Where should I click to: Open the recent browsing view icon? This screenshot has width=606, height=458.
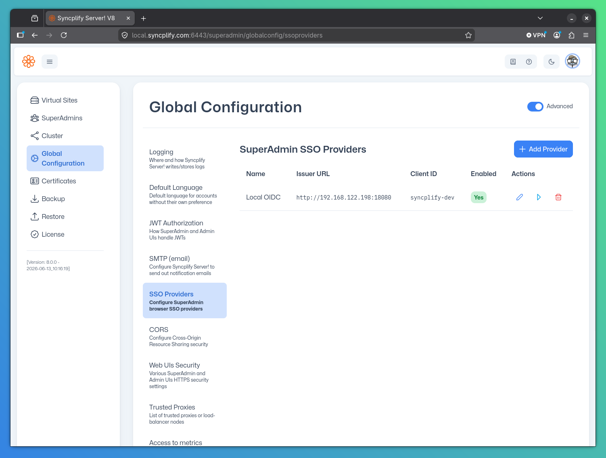click(35, 18)
